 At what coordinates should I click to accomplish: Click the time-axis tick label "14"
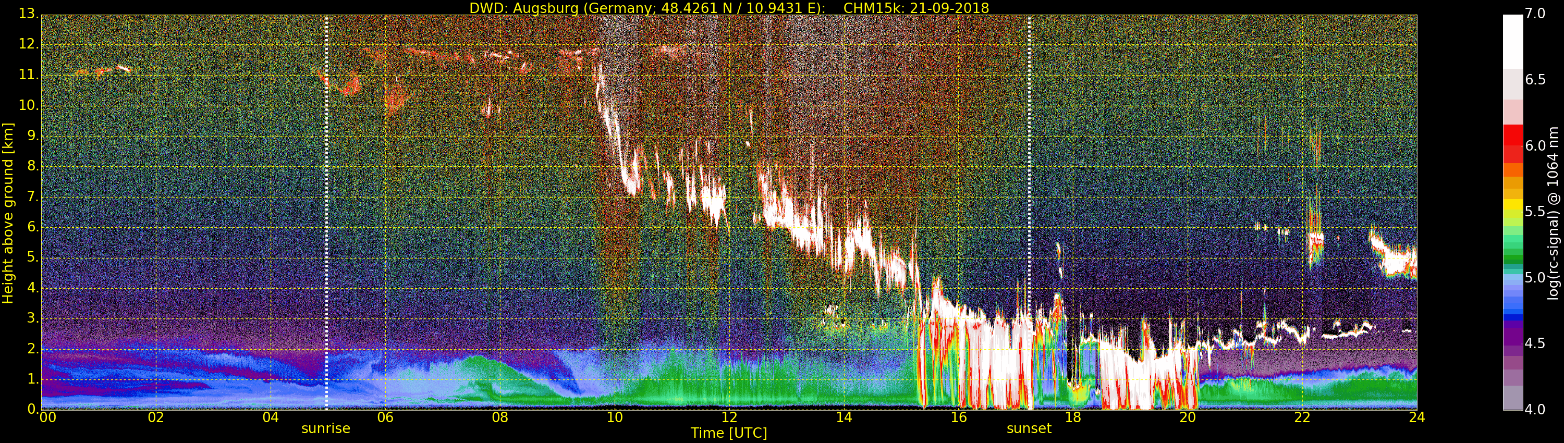844,417
